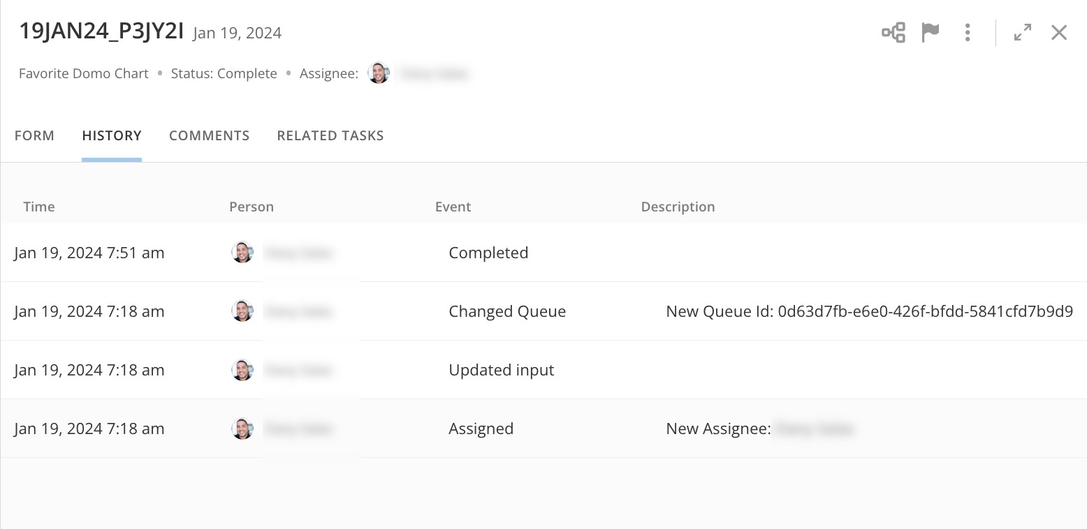Click the Event column header
Screen dimensions: 1087x529
tap(453, 207)
